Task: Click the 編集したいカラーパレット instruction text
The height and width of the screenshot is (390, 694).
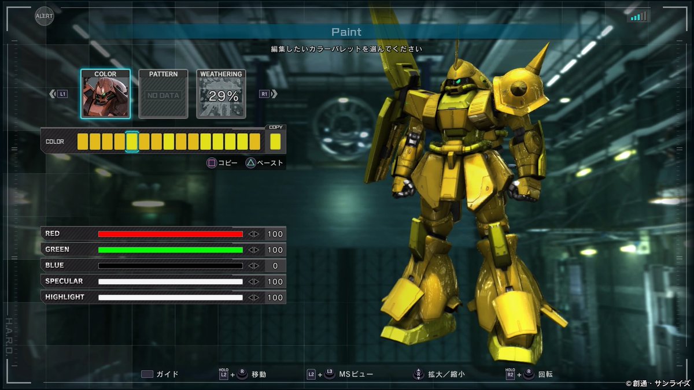Action: pyautogui.click(x=346, y=49)
